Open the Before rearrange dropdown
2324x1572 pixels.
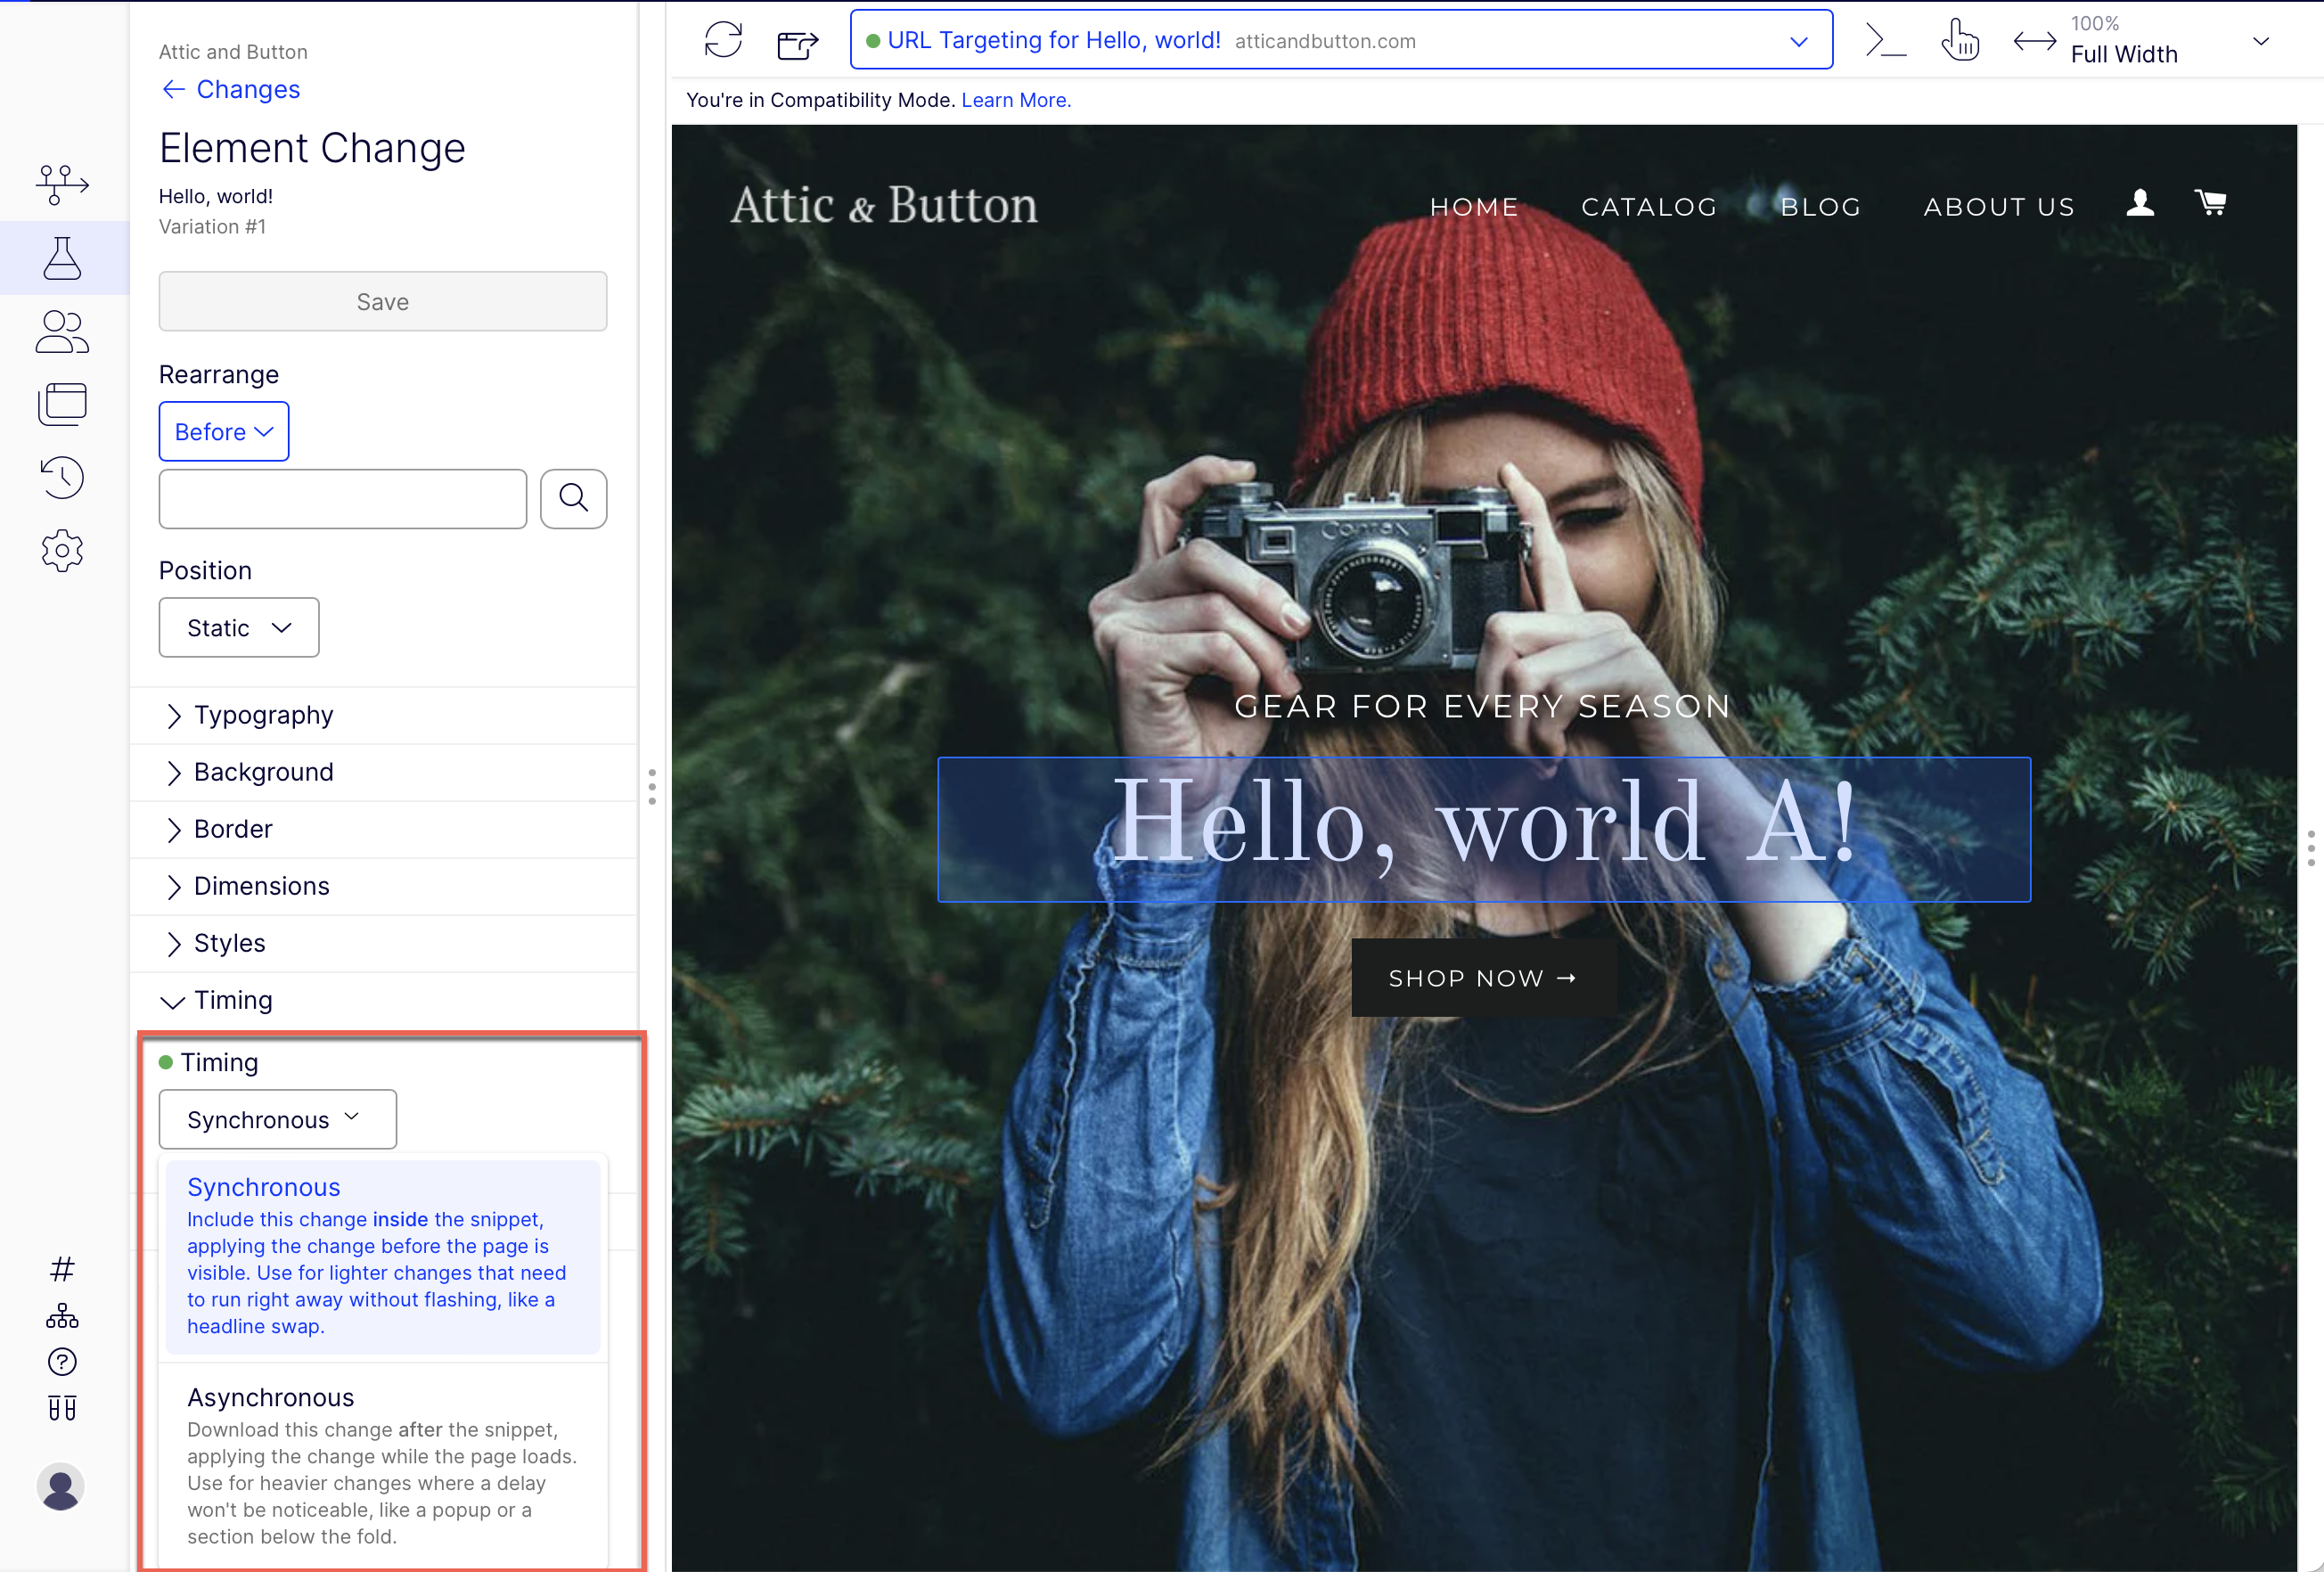(223, 431)
